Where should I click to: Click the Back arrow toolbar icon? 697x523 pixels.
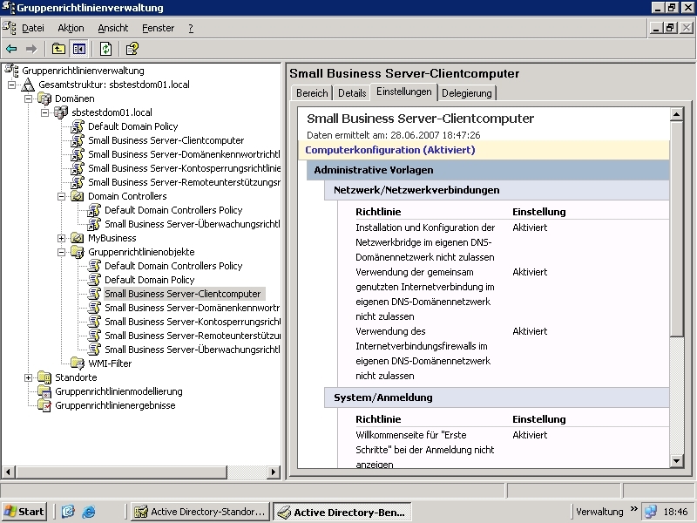pos(11,49)
